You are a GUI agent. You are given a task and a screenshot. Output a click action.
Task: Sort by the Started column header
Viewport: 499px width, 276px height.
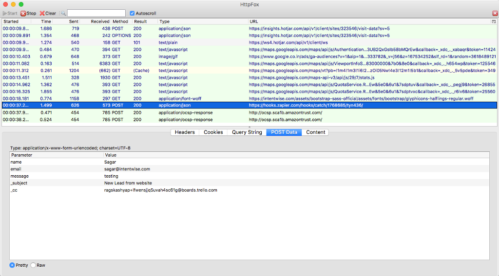click(x=17, y=21)
